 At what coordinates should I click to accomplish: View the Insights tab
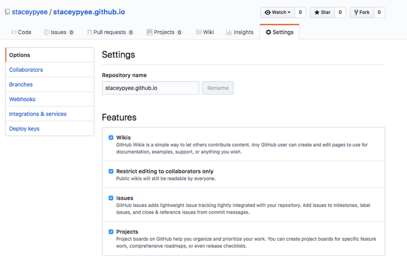[240, 32]
